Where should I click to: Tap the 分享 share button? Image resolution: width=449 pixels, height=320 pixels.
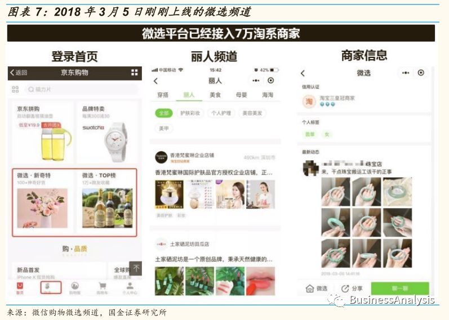[352, 289]
